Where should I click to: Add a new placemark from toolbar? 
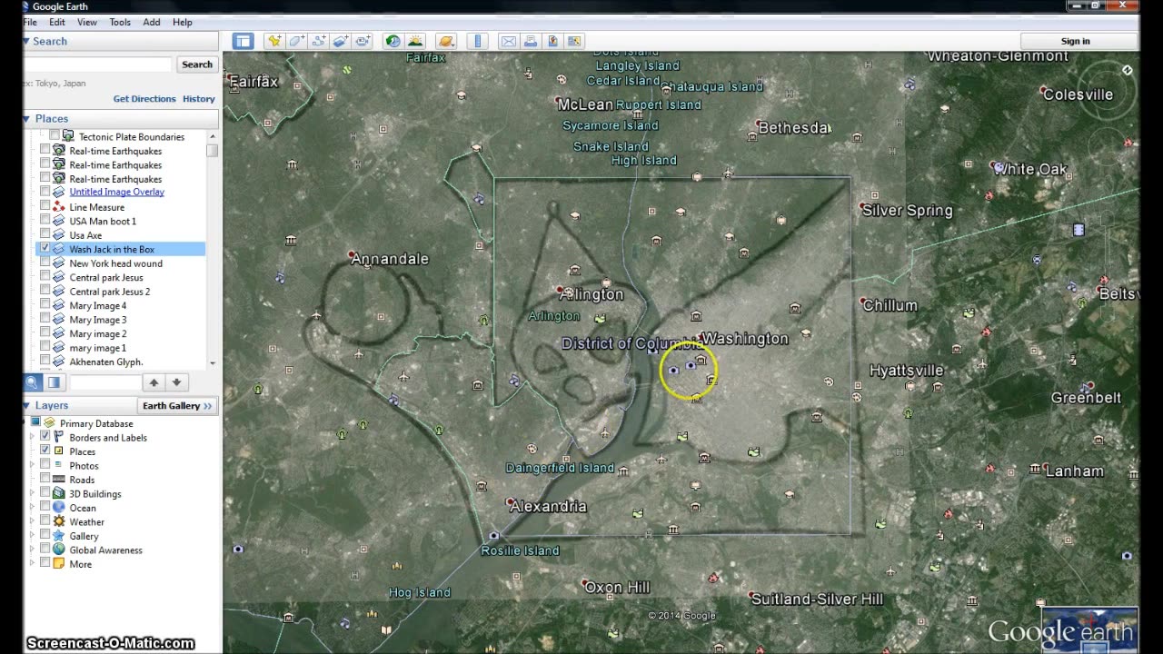pos(273,41)
